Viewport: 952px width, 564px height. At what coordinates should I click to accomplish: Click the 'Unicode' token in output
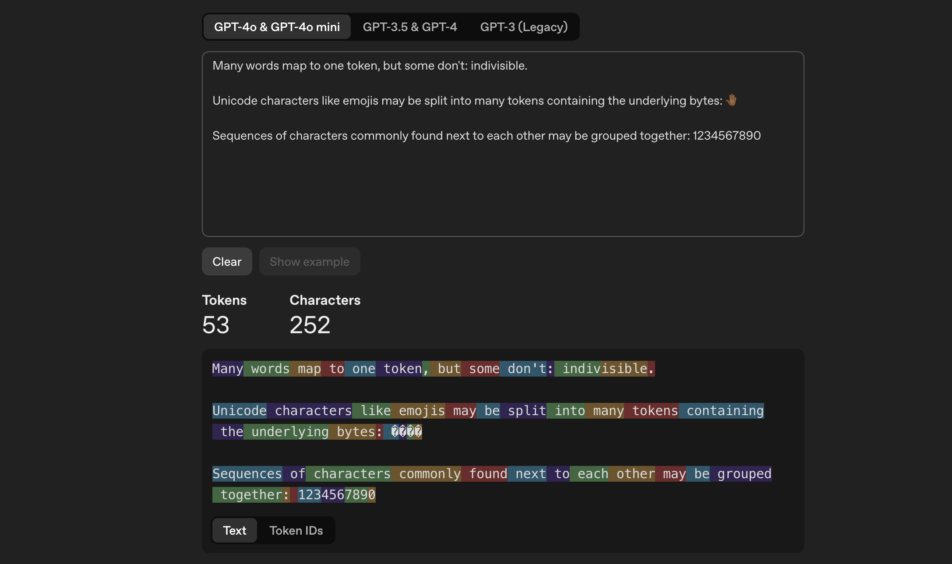point(240,411)
